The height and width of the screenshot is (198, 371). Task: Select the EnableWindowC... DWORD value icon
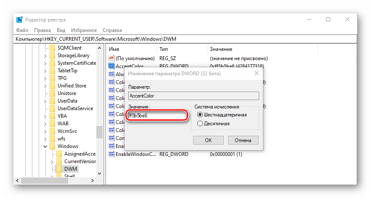coord(111,154)
